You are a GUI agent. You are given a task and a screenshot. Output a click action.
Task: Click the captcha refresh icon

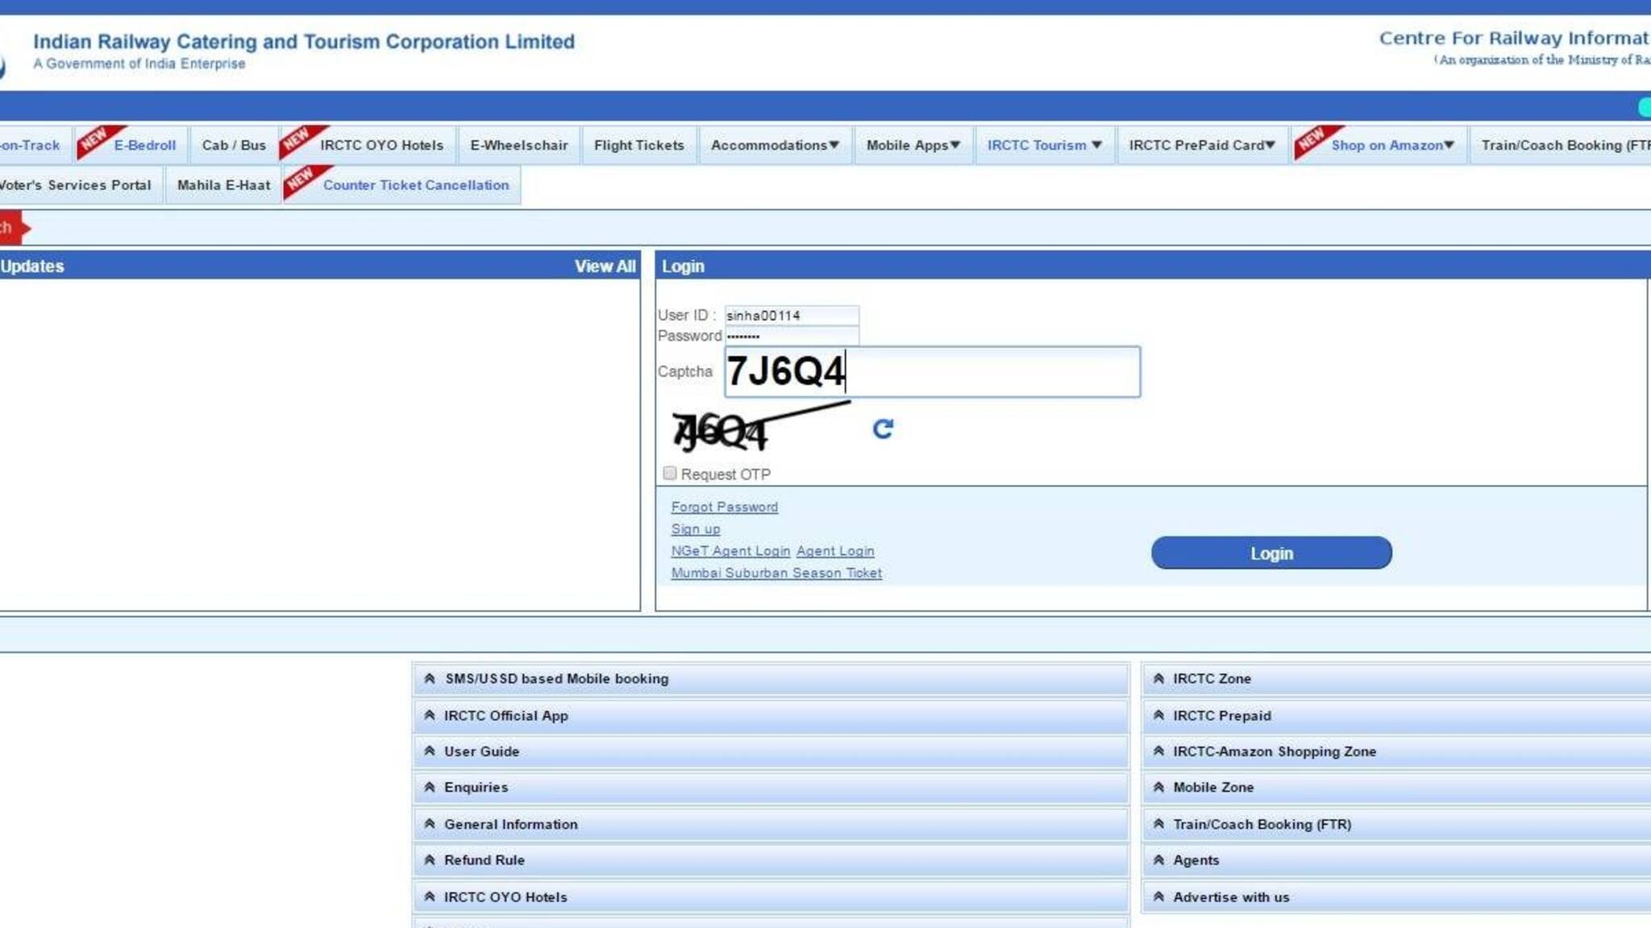[883, 429]
